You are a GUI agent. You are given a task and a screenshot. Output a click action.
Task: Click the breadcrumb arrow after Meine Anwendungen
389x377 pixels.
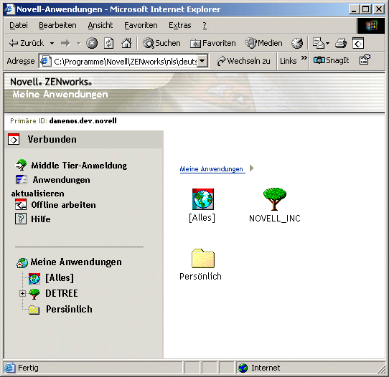(252, 168)
